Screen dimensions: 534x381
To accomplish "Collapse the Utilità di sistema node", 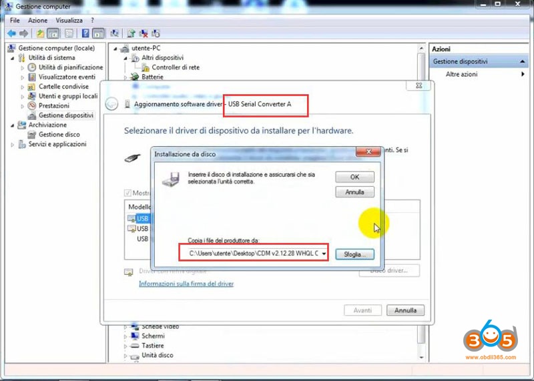I will click(13, 58).
